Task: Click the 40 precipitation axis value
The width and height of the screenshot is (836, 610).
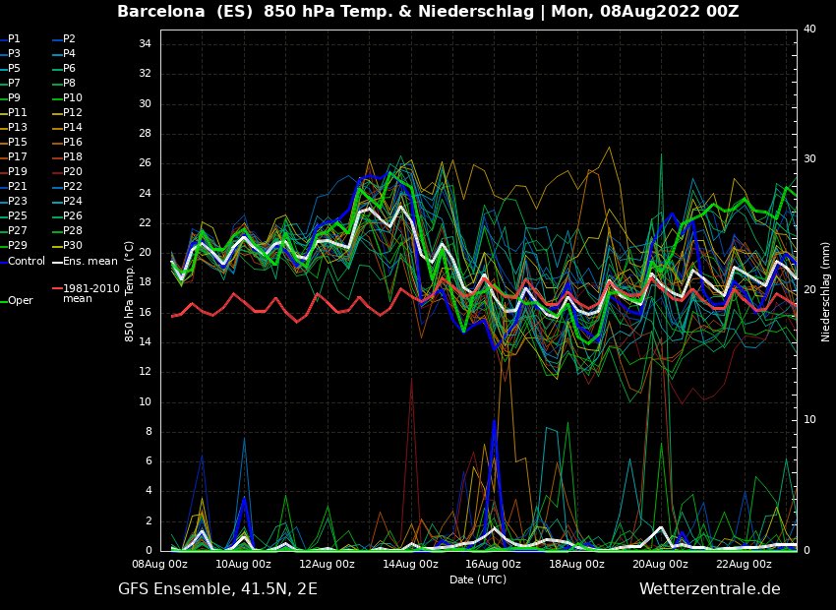Action: pyautogui.click(x=809, y=30)
